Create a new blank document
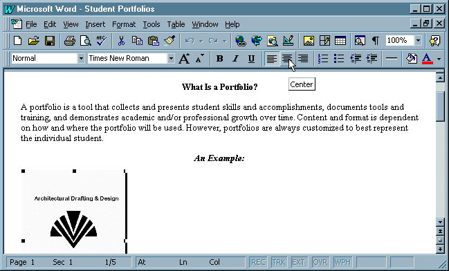Viewport: 449px width, 271px height. pyautogui.click(x=18, y=41)
